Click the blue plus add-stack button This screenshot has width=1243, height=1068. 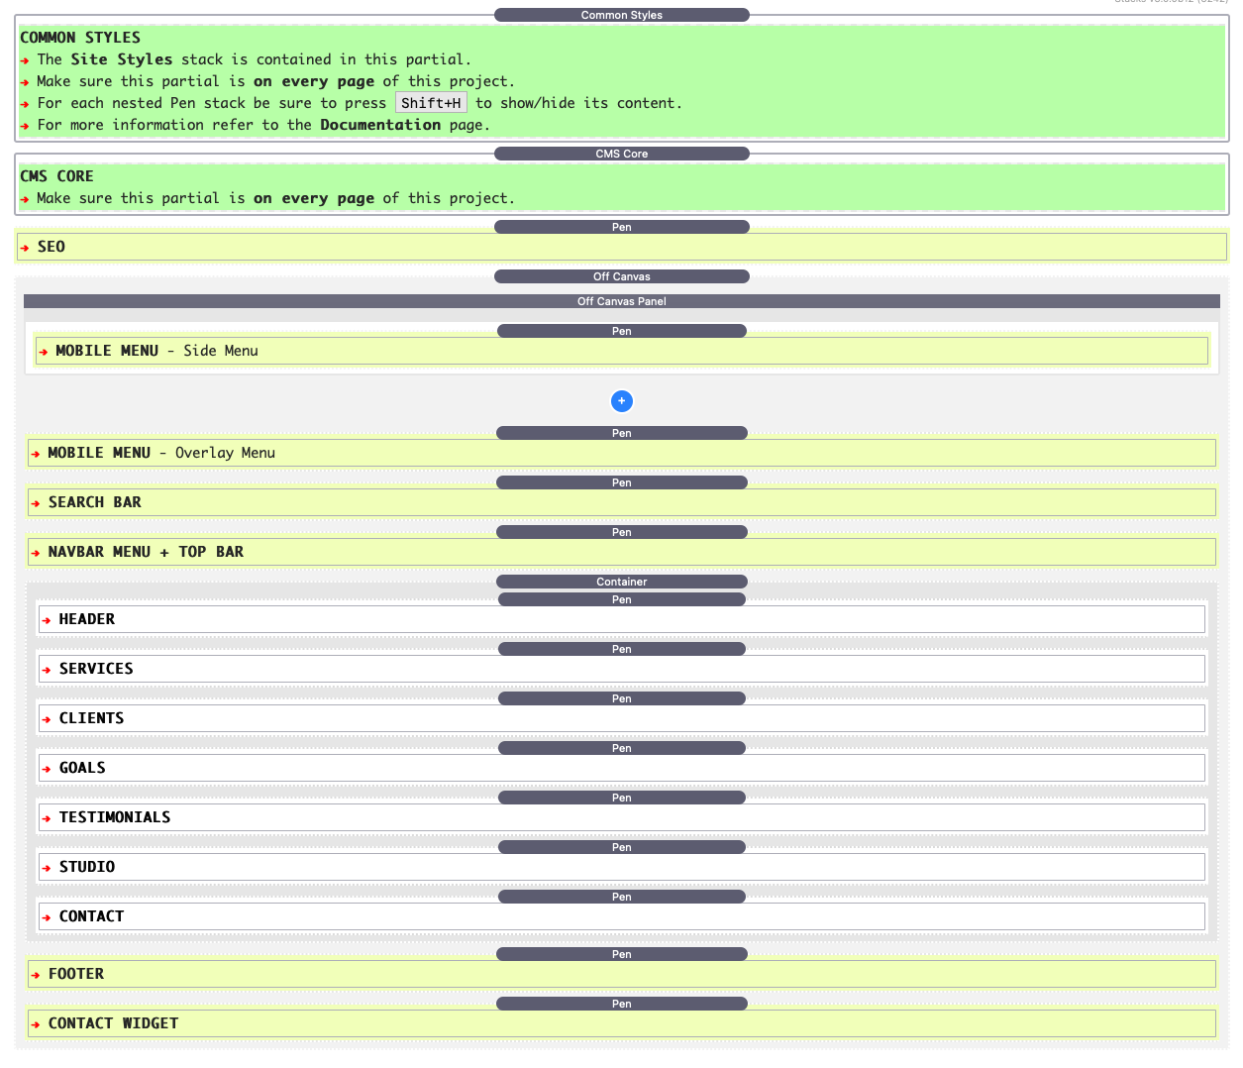click(621, 401)
